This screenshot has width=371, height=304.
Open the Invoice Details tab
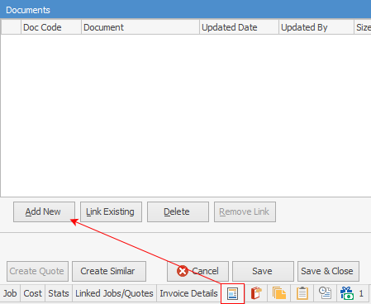[188, 293]
